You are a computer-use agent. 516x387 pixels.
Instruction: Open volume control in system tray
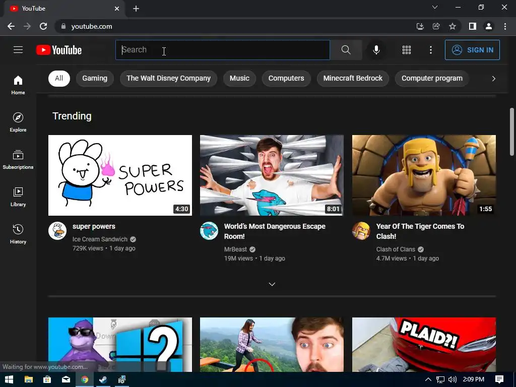[453, 379]
